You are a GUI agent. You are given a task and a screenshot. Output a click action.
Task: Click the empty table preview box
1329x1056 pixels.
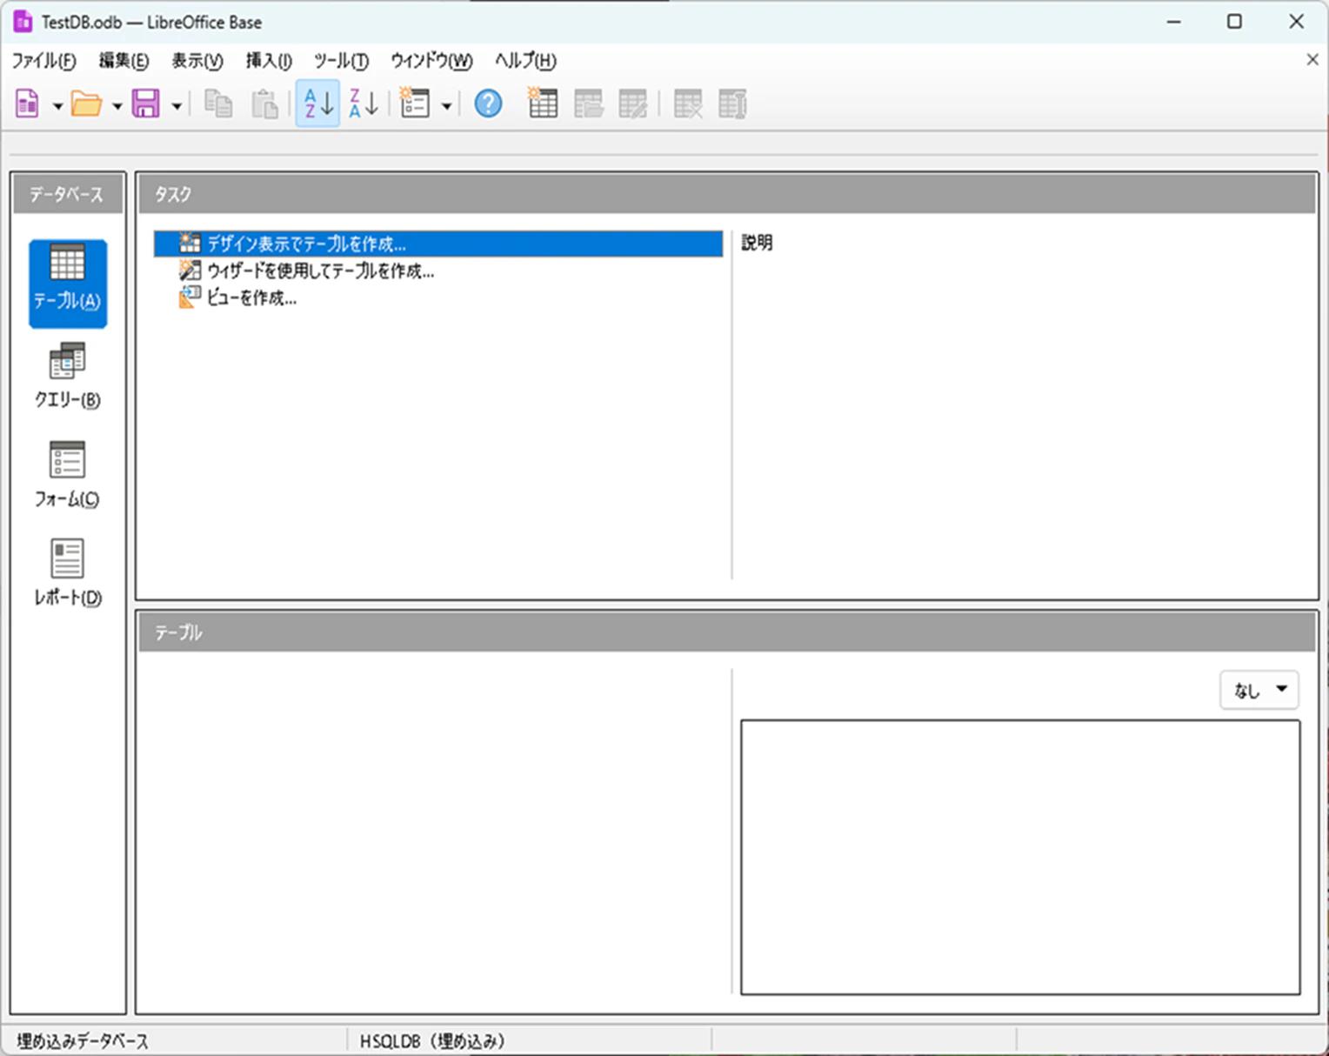click(1020, 857)
